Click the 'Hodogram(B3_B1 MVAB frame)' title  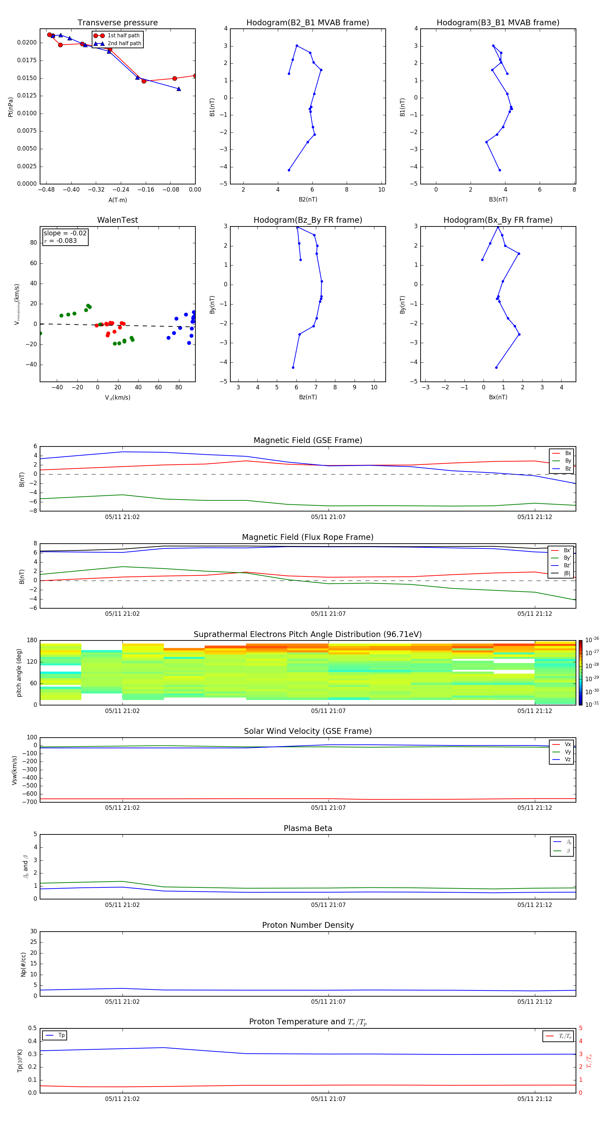point(498,23)
